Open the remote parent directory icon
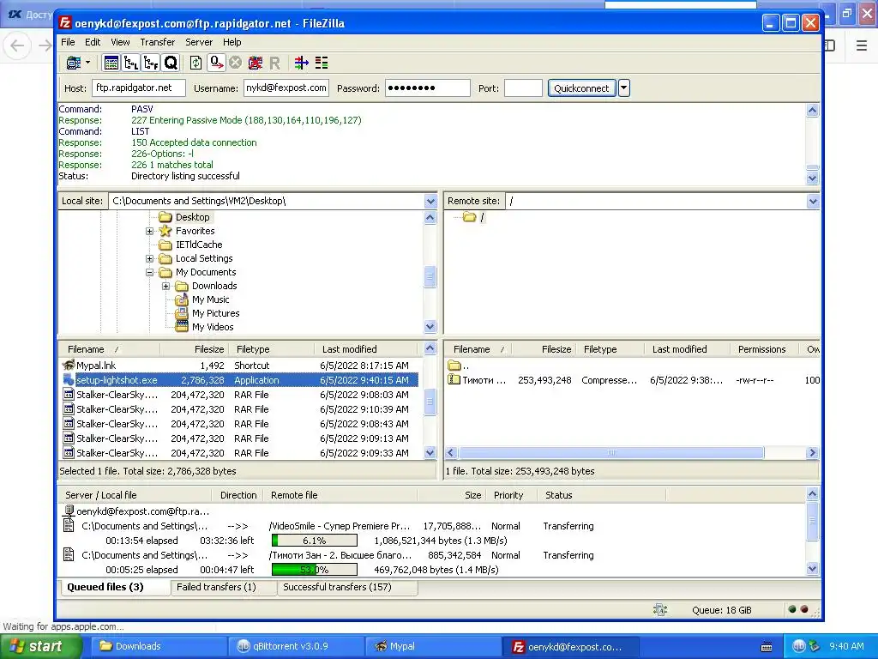This screenshot has height=659, width=878. 454,366
